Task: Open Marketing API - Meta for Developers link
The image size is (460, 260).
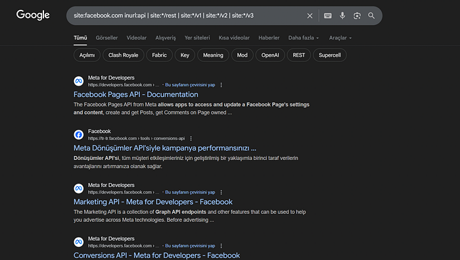Action: pos(153,202)
